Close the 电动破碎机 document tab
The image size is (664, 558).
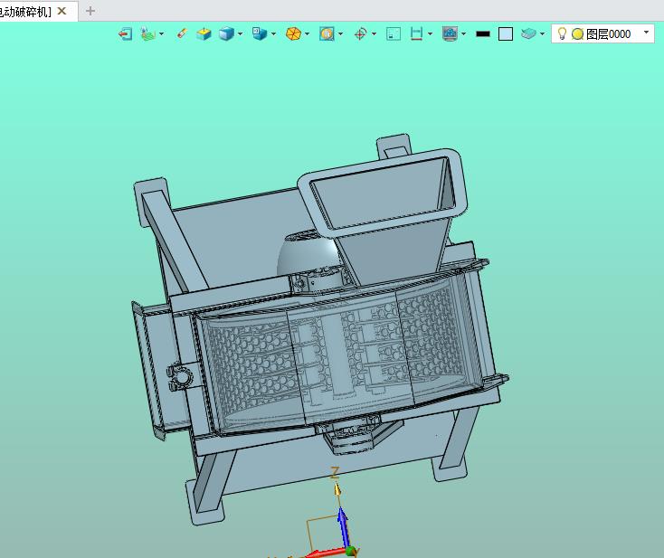coord(62,11)
